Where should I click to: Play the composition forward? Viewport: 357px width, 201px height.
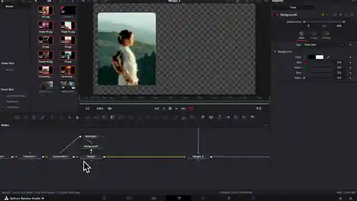pyautogui.click(x=176, y=108)
